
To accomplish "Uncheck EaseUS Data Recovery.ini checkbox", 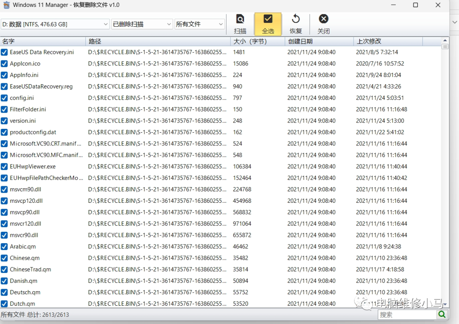I will coord(4,52).
